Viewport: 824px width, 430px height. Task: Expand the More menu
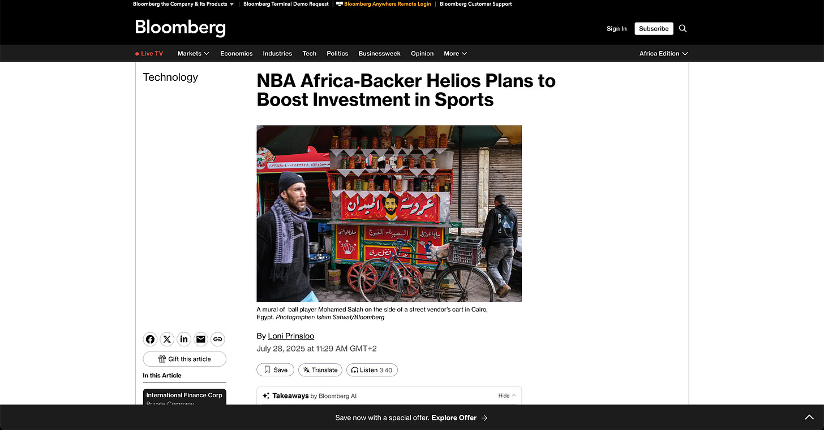pyautogui.click(x=456, y=53)
